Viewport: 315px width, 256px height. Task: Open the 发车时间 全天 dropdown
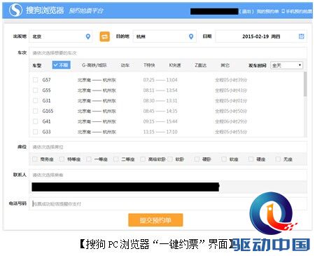click(287, 65)
